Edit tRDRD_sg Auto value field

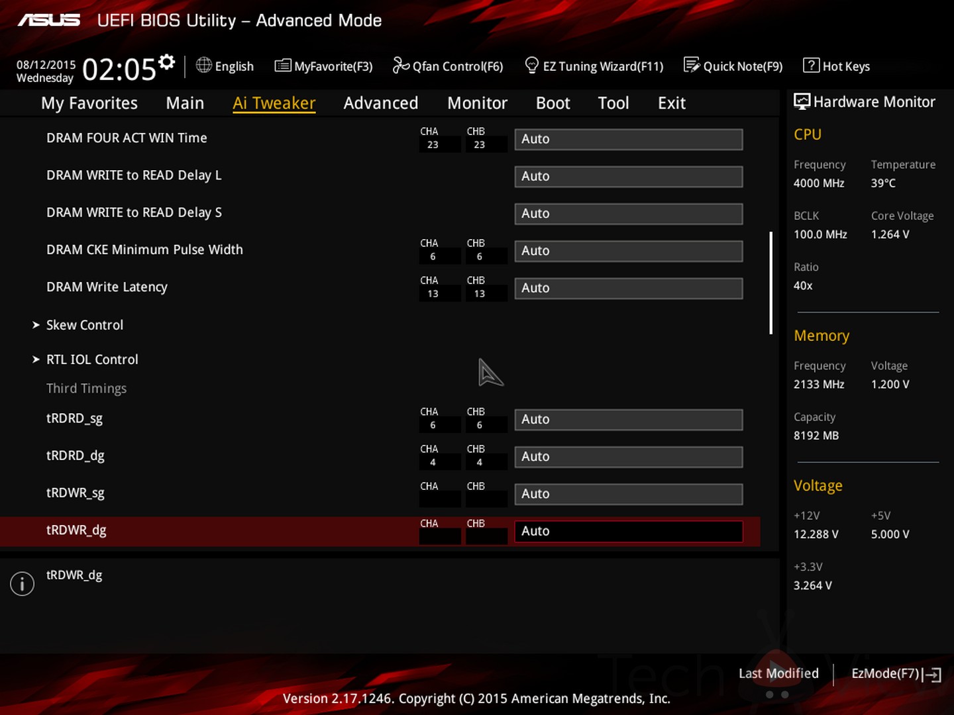[629, 419]
